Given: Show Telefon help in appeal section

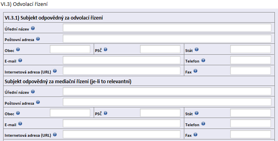Looking at the screenshot, I should [x=203, y=61].
